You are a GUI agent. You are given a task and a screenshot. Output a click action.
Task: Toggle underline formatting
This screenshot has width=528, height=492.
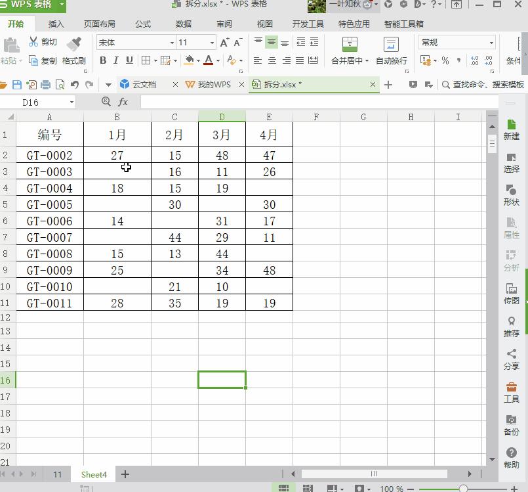(129, 60)
